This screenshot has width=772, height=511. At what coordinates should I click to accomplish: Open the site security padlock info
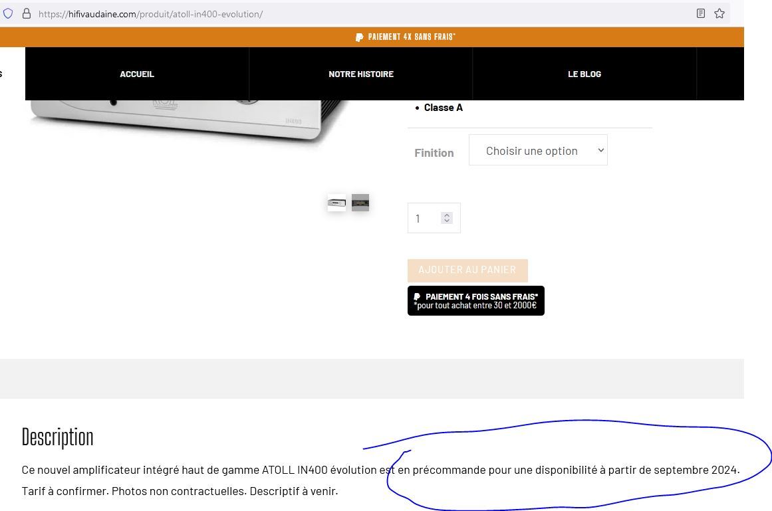coord(27,14)
